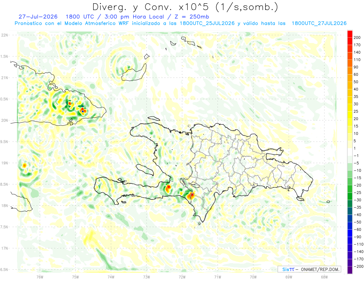Click the dark red top swatch of color scale
This screenshot has width=364, height=281.
pos(350,34)
